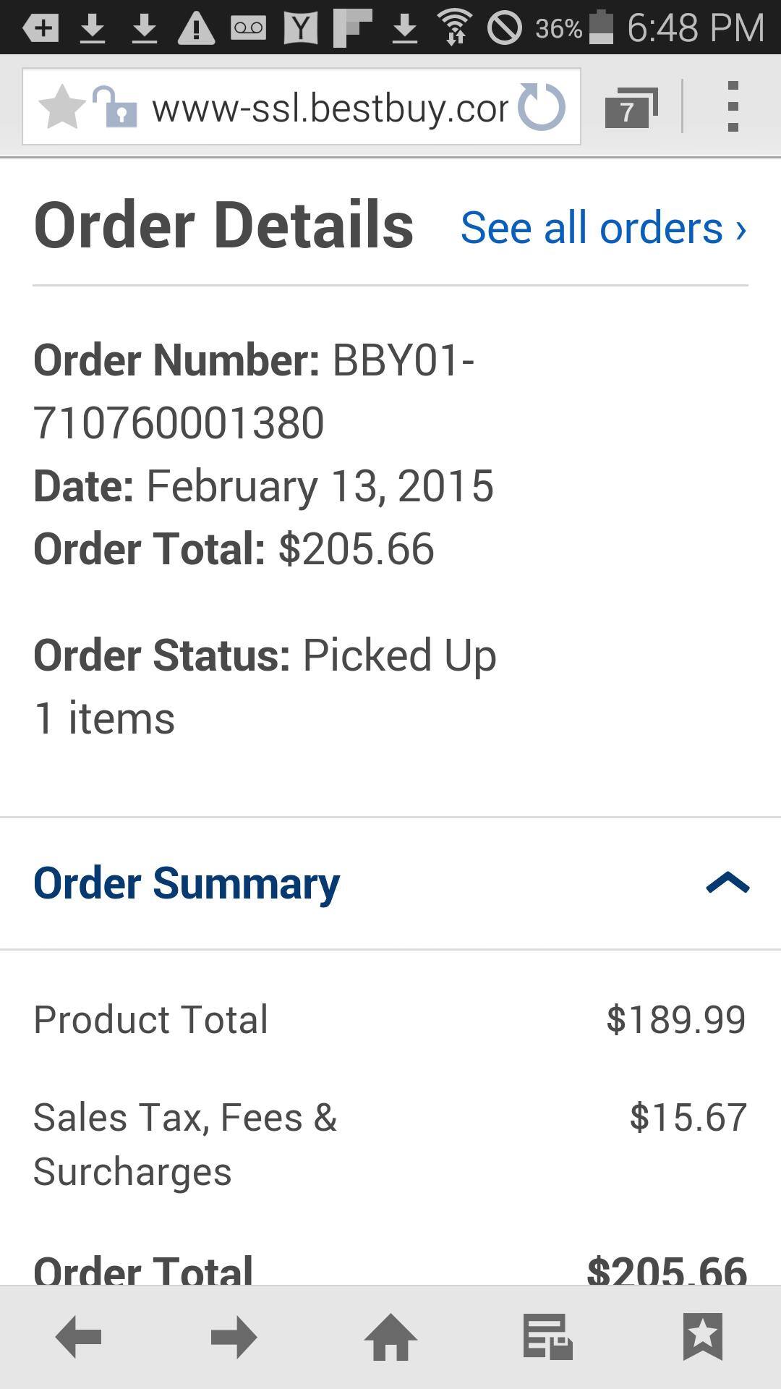Open the See all orders link

click(x=603, y=228)
